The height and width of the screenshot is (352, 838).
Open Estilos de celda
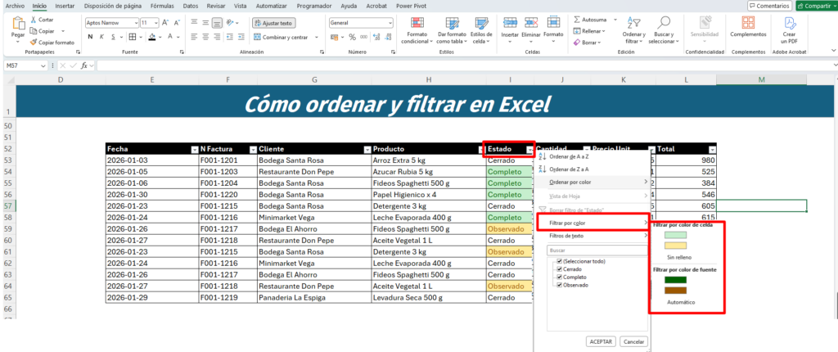(481, 30)
